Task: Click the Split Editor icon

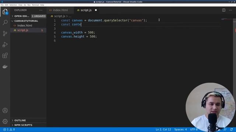Action: [224, 10]
